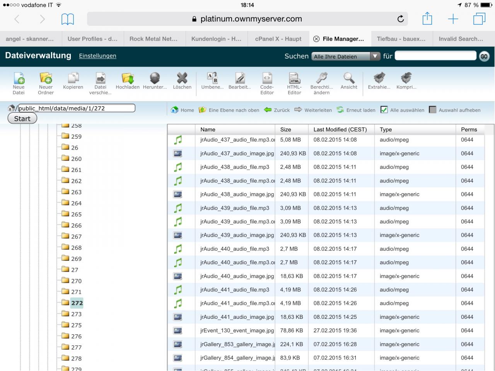
Task: Click Berechtigungen ändern key icon
Action: point(321,78)
